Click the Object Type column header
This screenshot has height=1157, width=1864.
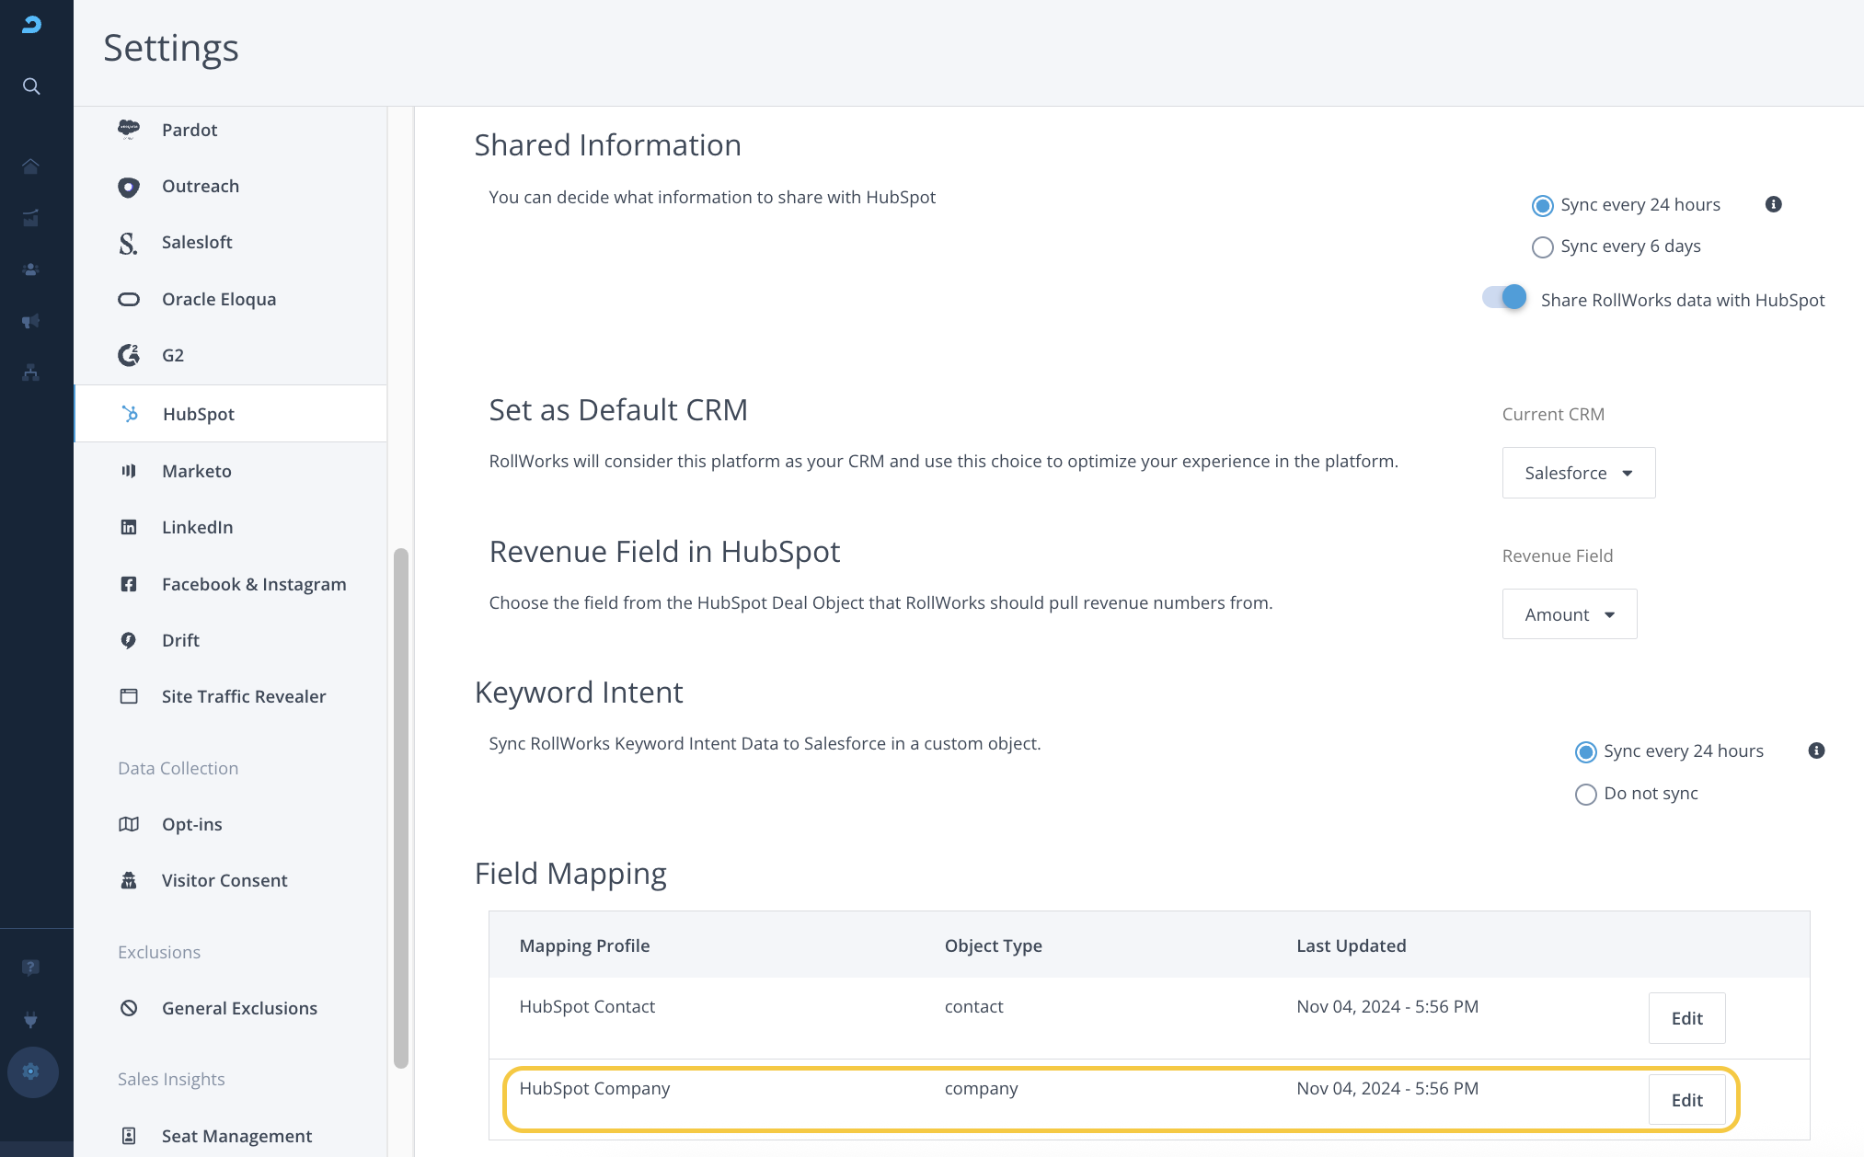tap(993, 945)
